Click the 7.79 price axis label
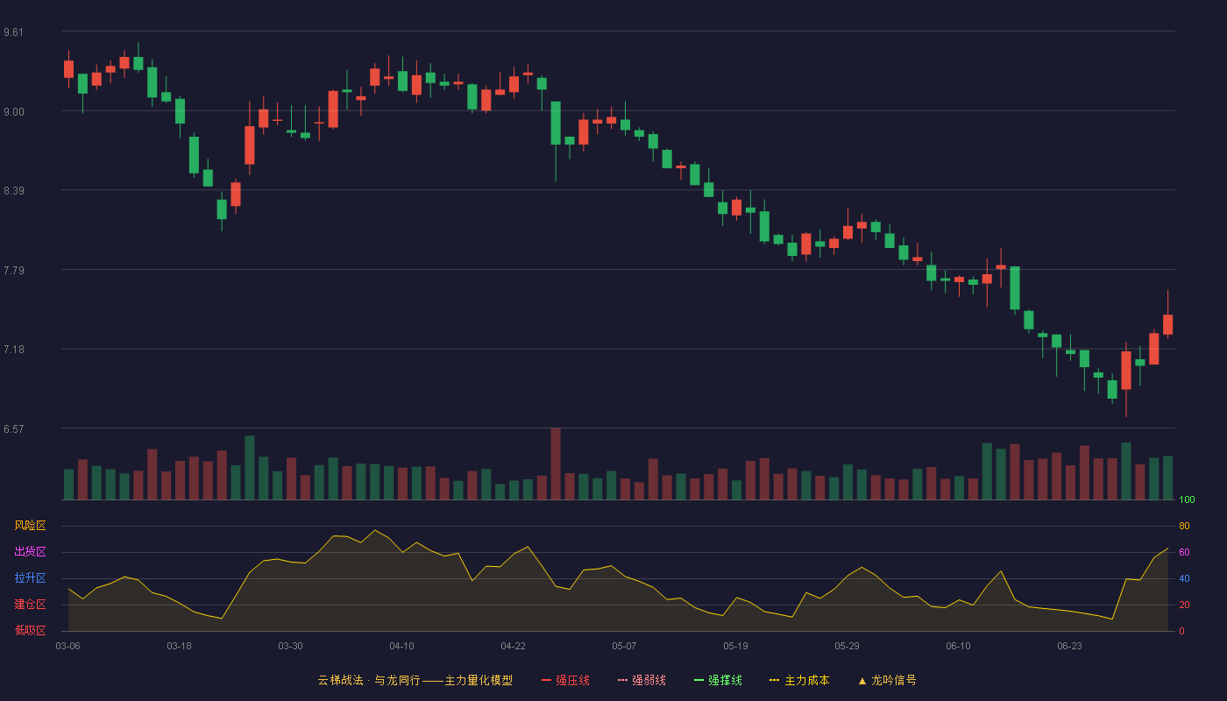1227x701 pixels. (x=14, y=270)
